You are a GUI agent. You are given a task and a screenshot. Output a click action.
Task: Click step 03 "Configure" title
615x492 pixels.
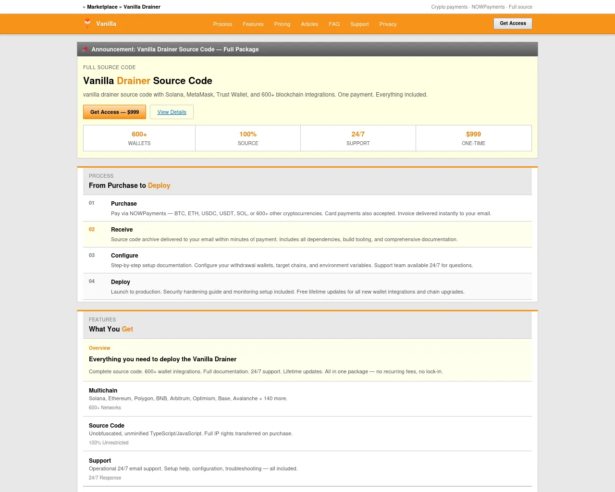pos(124,256)
